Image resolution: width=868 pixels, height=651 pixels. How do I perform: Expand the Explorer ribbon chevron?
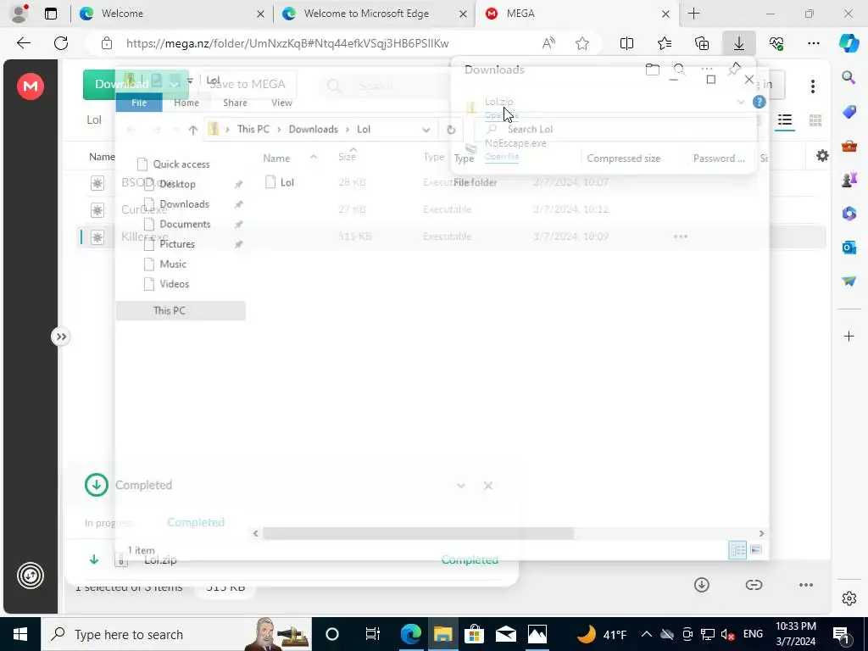click(741, 102)
